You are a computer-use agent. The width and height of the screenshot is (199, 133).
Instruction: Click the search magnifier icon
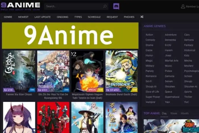tap(105, 6)
